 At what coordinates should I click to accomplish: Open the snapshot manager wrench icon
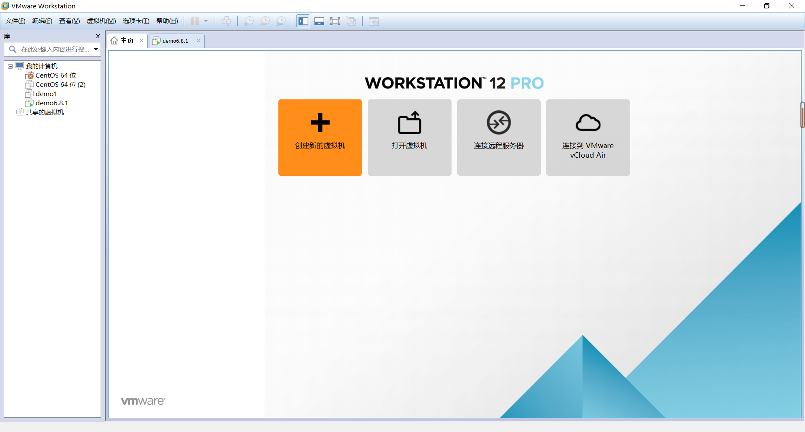click(x=281, y=21)
